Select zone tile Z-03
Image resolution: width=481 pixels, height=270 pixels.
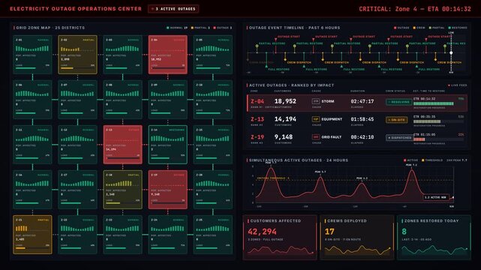(x=123, y=55)
